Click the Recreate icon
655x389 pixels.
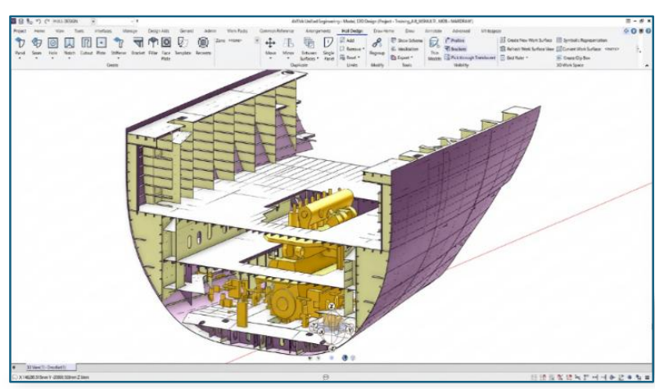(203, 42)
